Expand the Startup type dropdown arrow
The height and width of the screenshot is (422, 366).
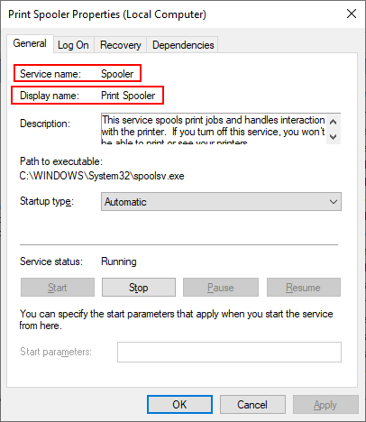click(334, 202)
